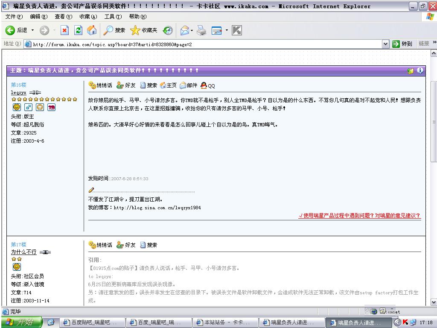Click the page scrollbar down arrow

pyautogui.click(x=434, y=302)
